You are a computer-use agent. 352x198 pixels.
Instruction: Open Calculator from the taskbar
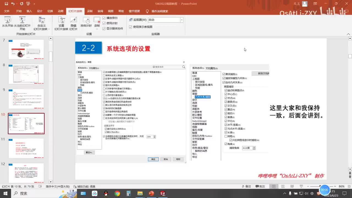tap(128, 193)
